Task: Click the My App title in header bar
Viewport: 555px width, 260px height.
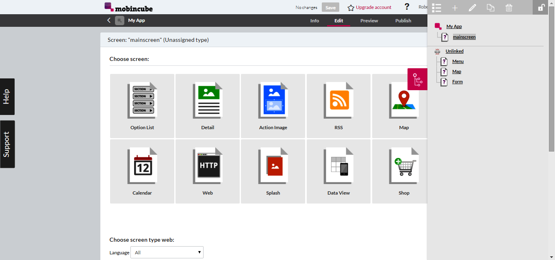Action: (137, 20)
